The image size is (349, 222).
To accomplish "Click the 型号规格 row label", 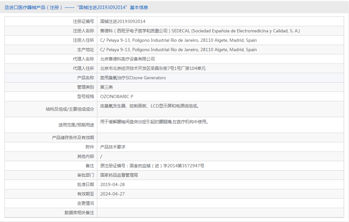I will [86, 96].
